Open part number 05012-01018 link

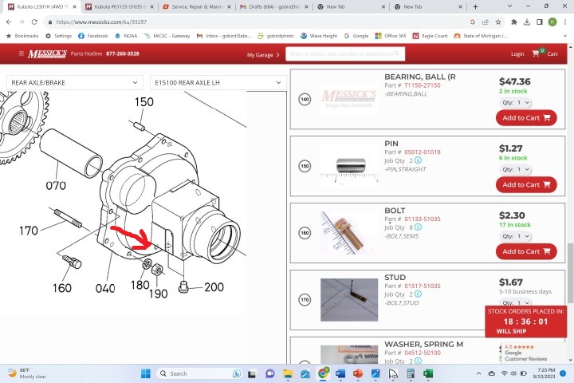tap(422, 152)
